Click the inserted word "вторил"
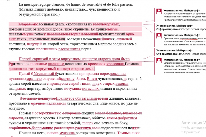Screen dimensions: 206x137 pos(75,34)
